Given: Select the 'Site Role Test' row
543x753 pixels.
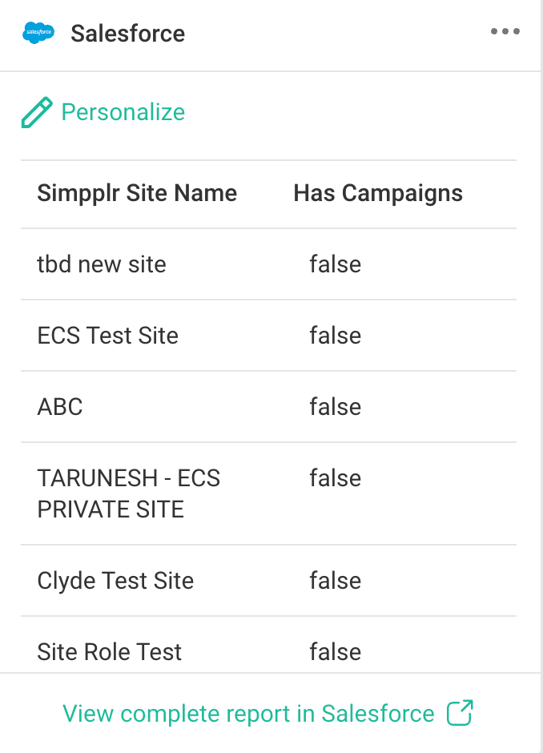Looking at the screenshot, I should coord(110,651).
